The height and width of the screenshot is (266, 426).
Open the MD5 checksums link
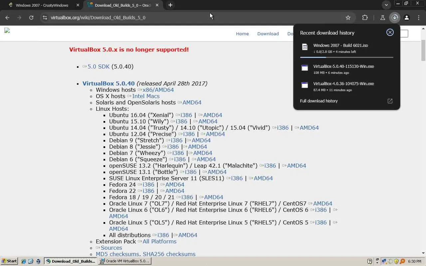pos(118,254)
